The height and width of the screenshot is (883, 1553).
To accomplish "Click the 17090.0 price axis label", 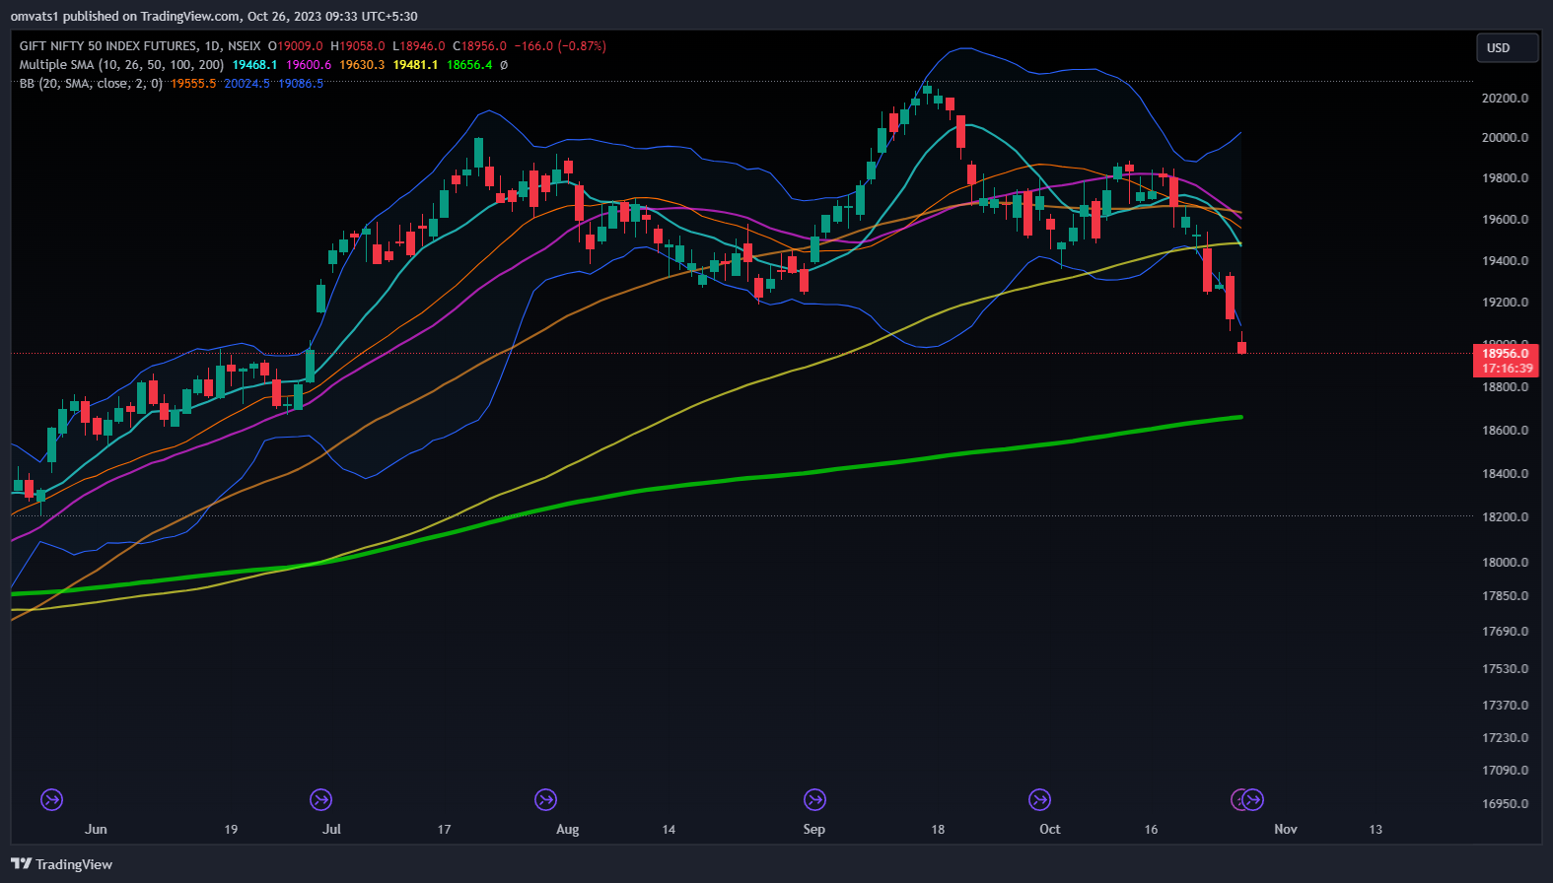I will (1505, 771).
